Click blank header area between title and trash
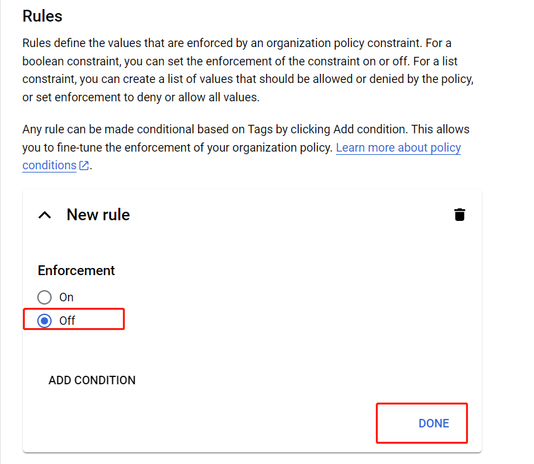This screenshot has height=464, width=534. (x=288, y=215)
